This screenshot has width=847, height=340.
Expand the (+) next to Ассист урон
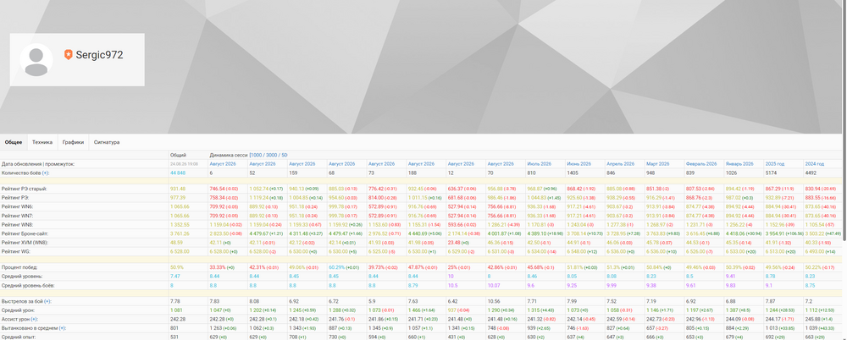pos(34,320)
